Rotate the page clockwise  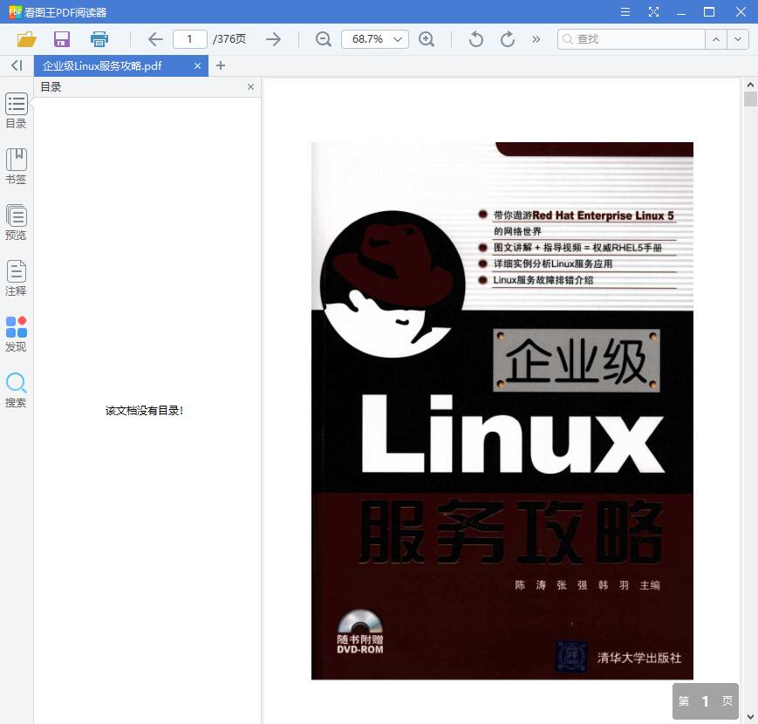[x=507, y=39]
